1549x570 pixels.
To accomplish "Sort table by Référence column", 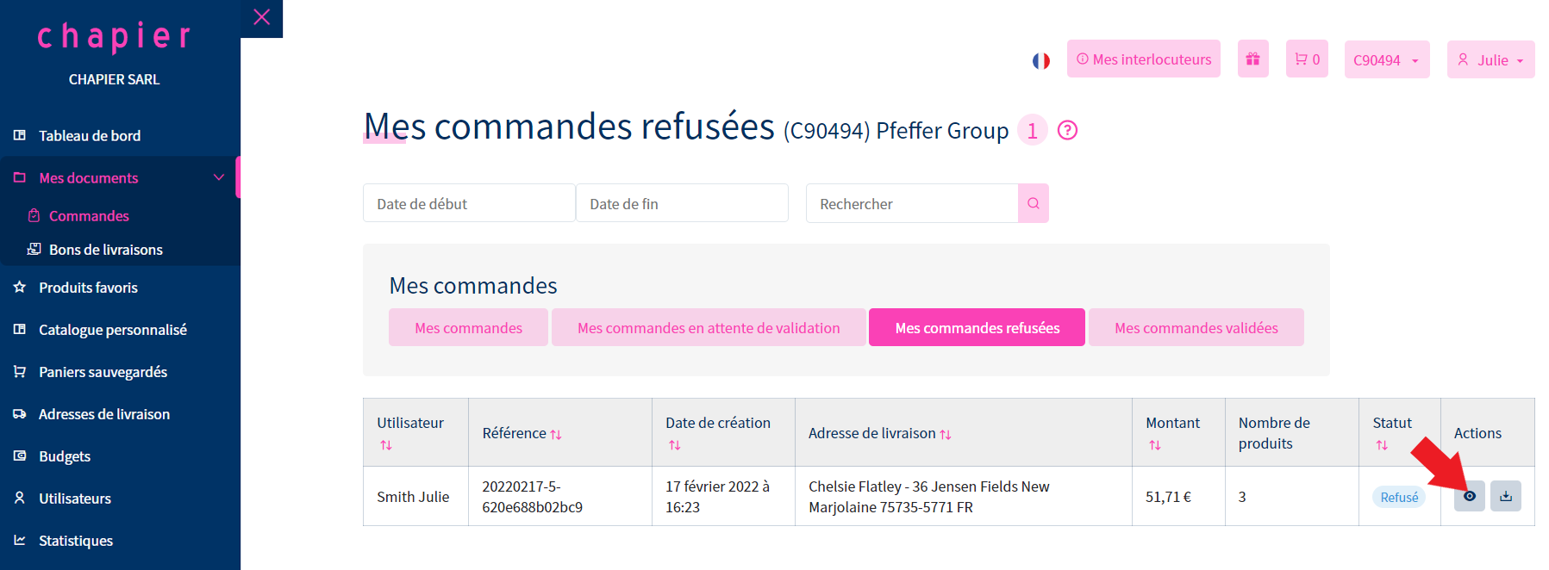I will (x=555, y=435).
